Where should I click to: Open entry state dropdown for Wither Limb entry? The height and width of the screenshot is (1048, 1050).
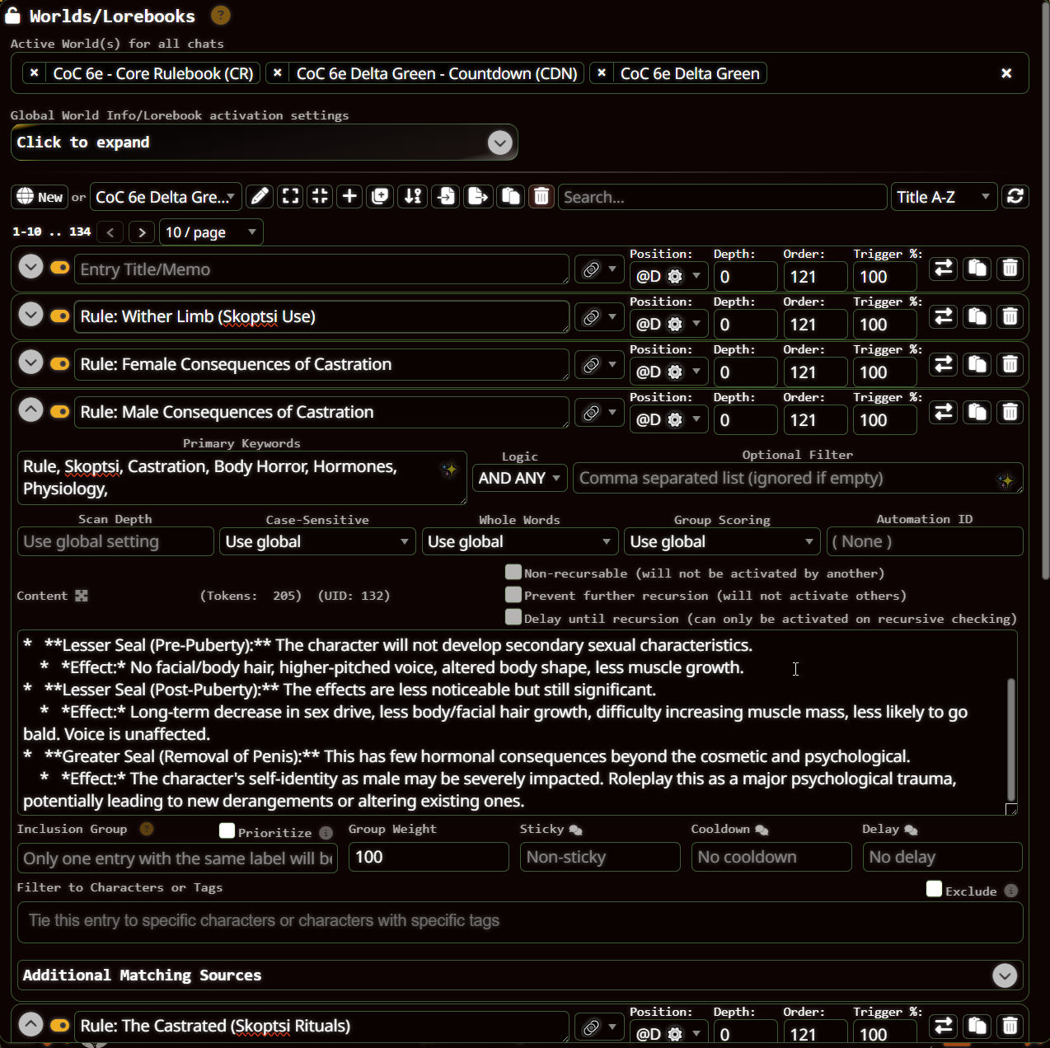coord(599,317)
